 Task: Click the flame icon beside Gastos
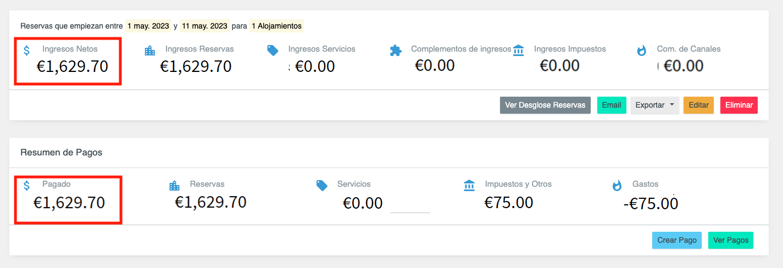coord(617,186)
